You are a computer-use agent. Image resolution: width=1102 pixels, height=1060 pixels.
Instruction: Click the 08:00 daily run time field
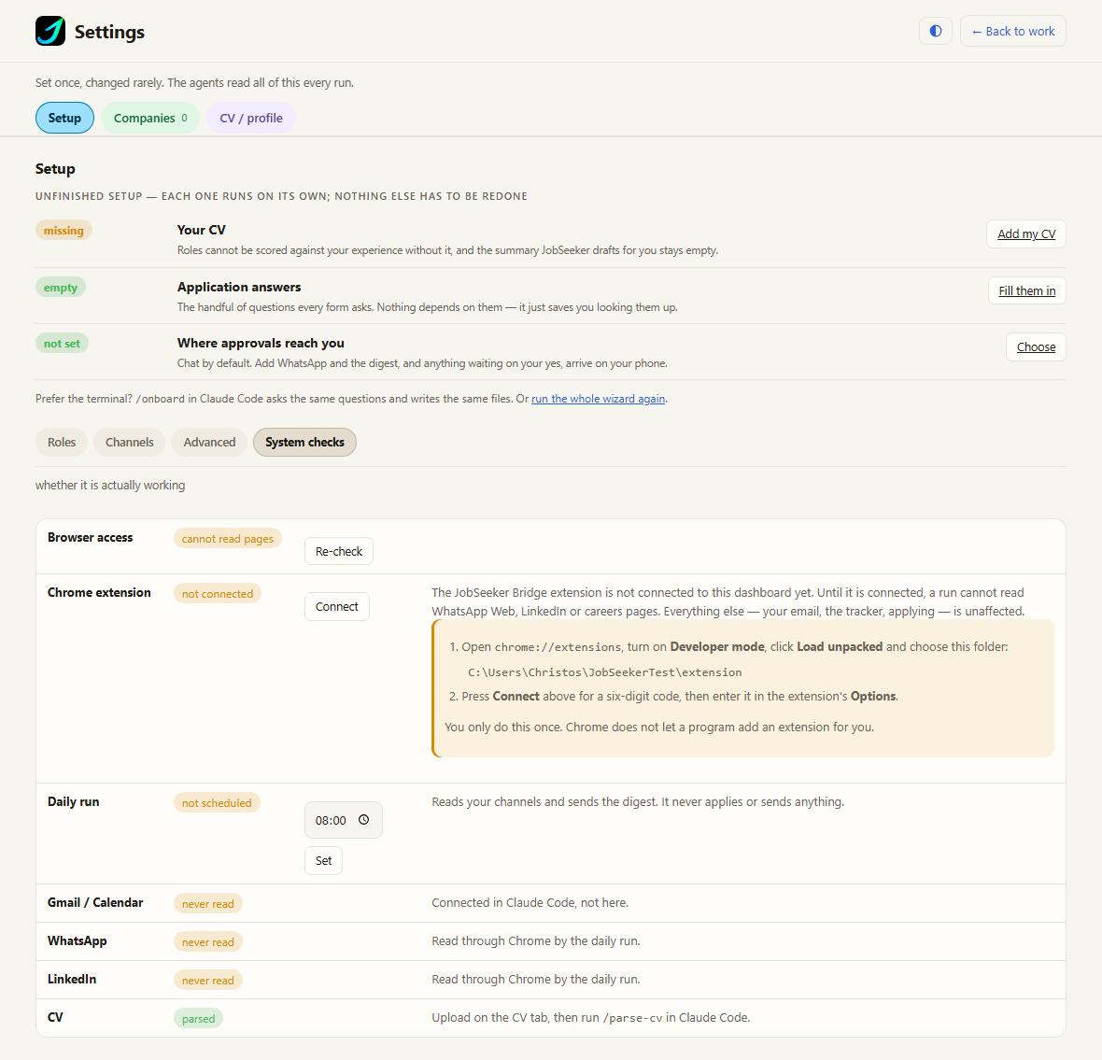pyautogui.click(x=343, y=820)
